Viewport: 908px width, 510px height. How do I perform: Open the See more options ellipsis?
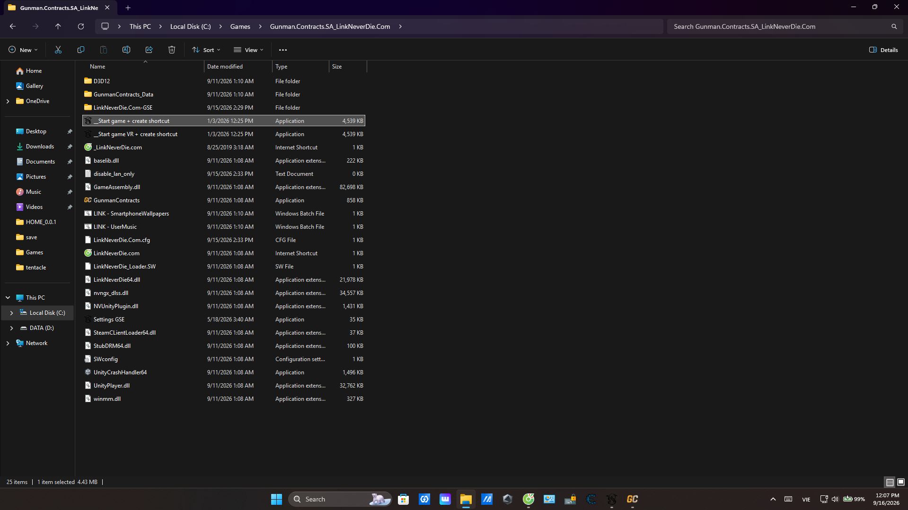click(283, 50)
